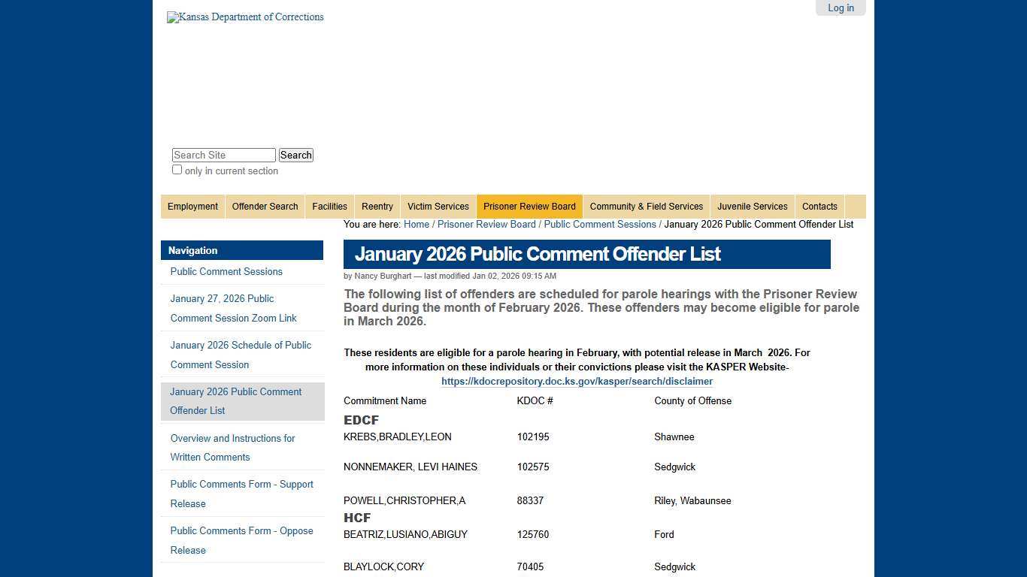Select the Juvenile Services tab
Viewport: 1027px width, 577px height.
pos(752,206)
